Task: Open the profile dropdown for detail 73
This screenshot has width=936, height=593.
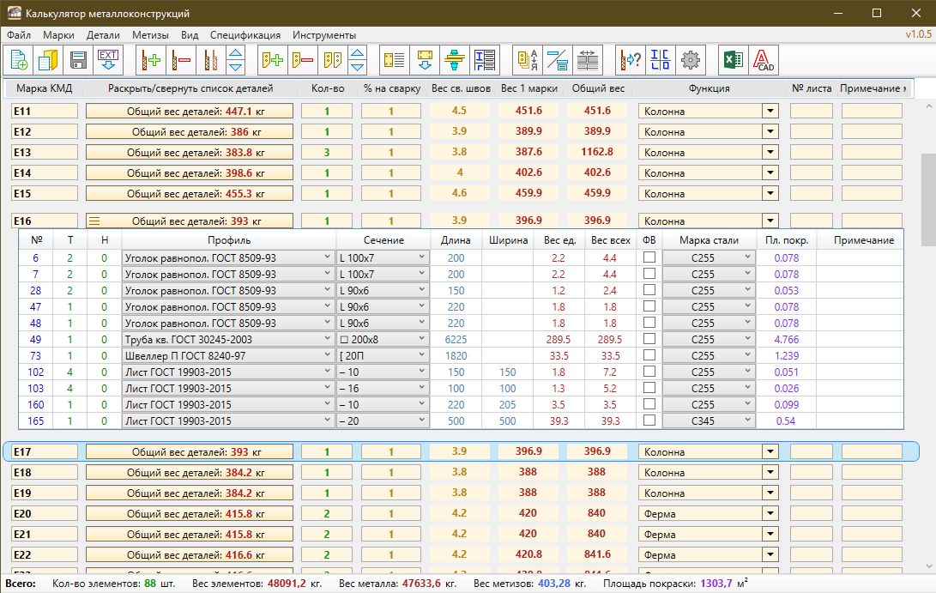Action: (x=327, y=356)
